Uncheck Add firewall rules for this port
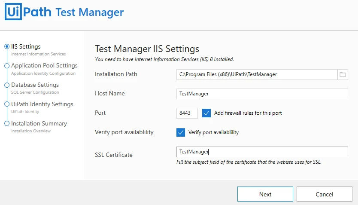358x205 pixels. [x=206, y=113]
